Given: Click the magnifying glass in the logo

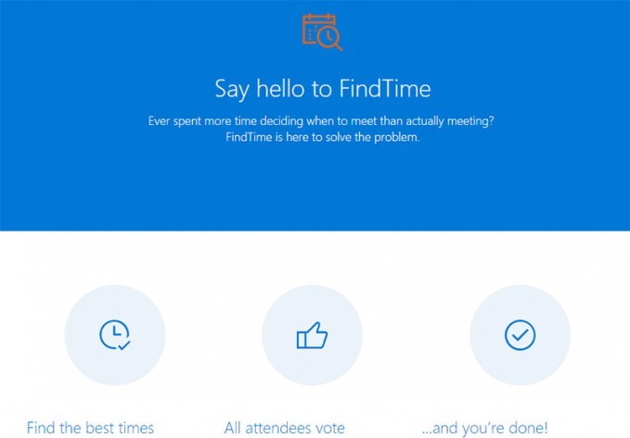Looking at the screenshot, I should point(330,38).
